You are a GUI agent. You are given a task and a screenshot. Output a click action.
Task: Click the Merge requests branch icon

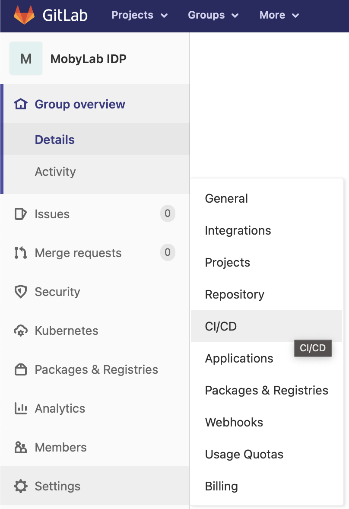tap(20, 253)
